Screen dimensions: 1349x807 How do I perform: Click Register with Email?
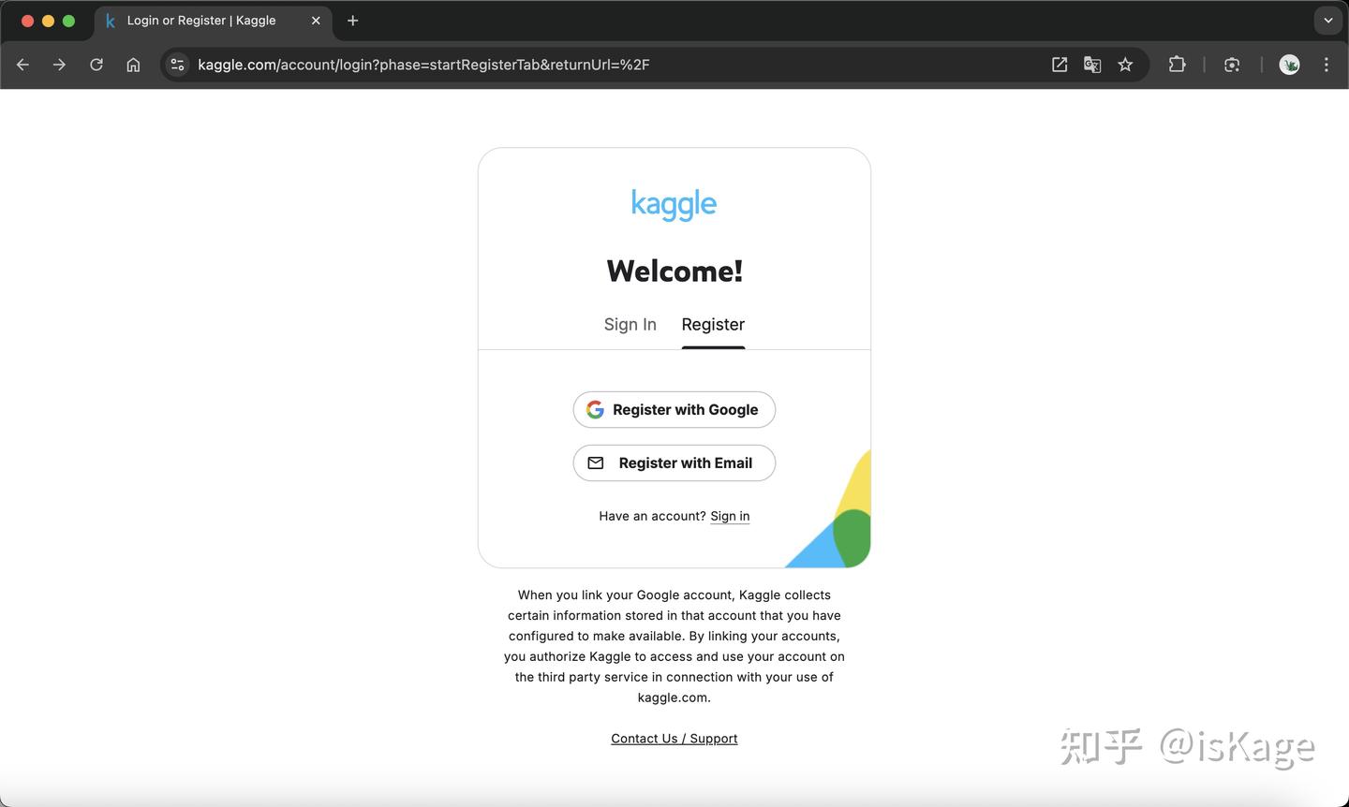point(674,462)
